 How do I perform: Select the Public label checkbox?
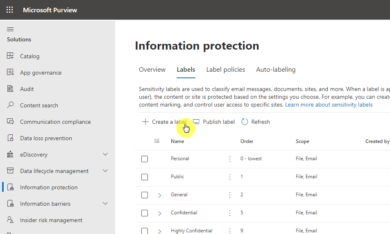[x=145, y=177]
